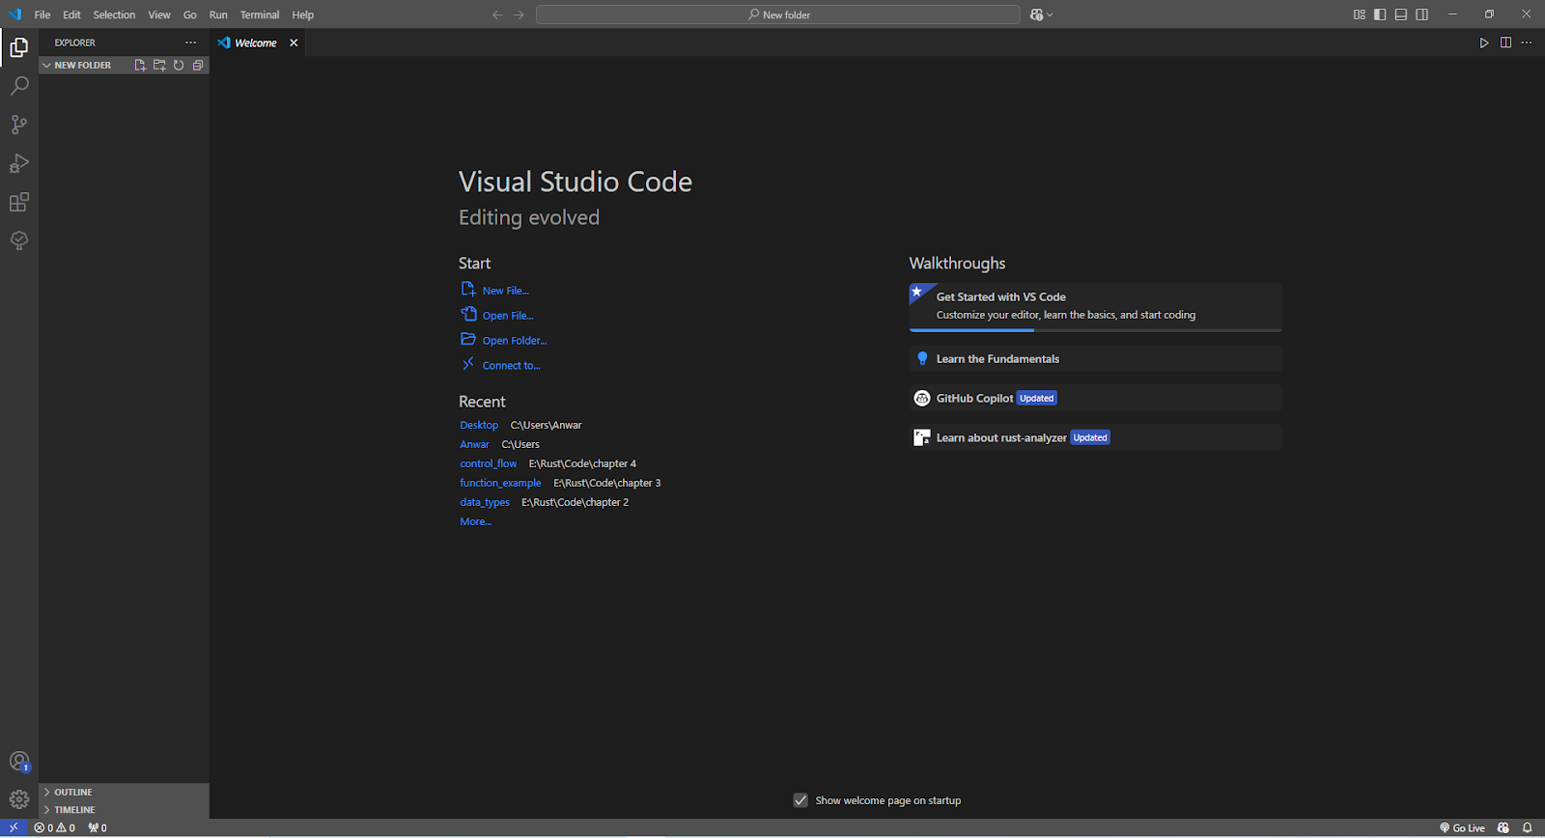
Task: Customize layout icon in title bar
Action: click(x=1359, y=14)
